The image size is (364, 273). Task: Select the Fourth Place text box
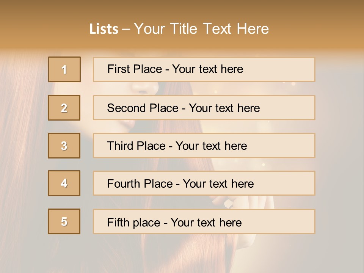pyautogui.click(x=204, y=183)
